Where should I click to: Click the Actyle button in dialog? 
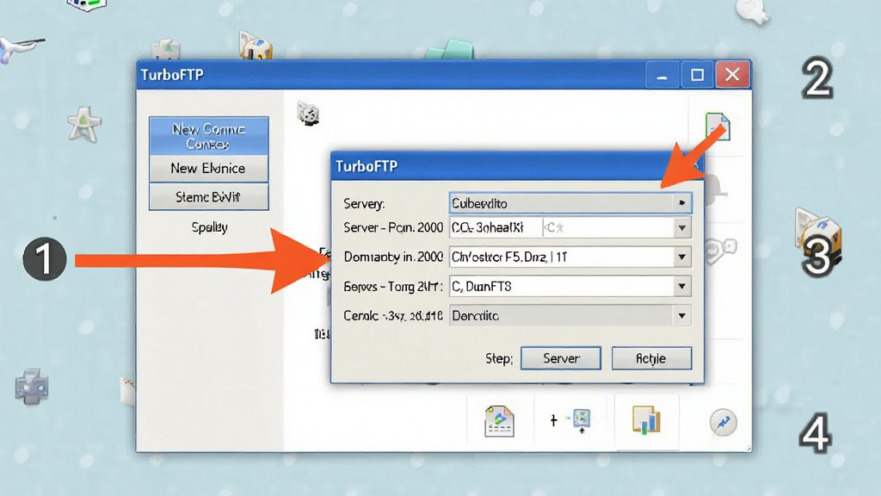click(x=651, y=358)
